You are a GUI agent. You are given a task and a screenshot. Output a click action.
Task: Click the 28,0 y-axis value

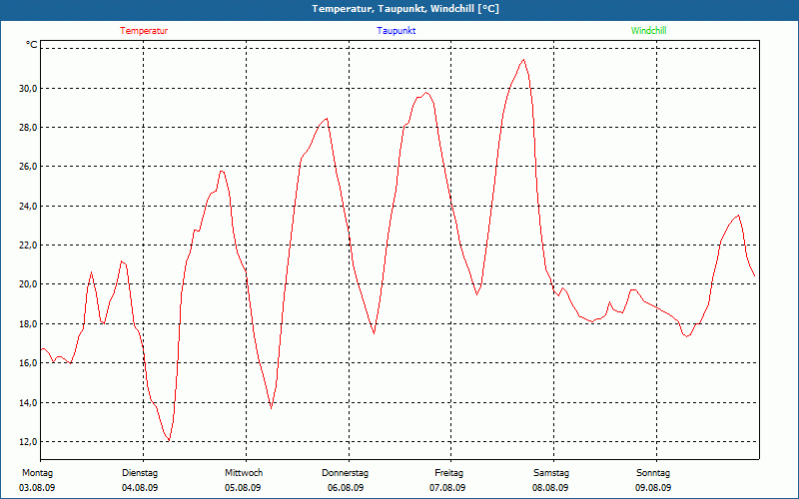29,128
